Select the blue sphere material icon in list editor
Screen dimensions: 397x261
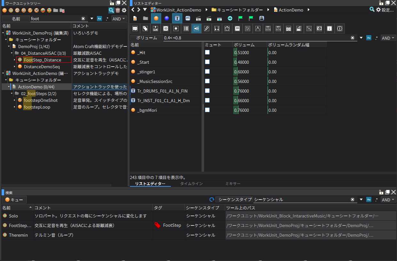[x=167, y=18]
